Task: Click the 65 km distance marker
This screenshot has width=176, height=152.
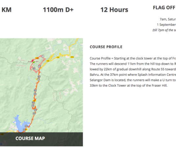Action: tap(34, 68)
